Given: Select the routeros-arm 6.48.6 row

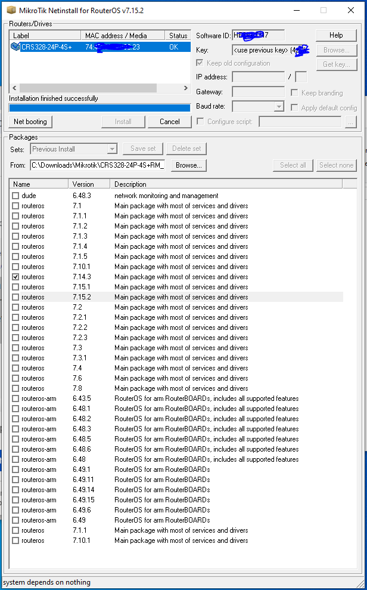Looking at the screenshot, I should tap(176, 449).
